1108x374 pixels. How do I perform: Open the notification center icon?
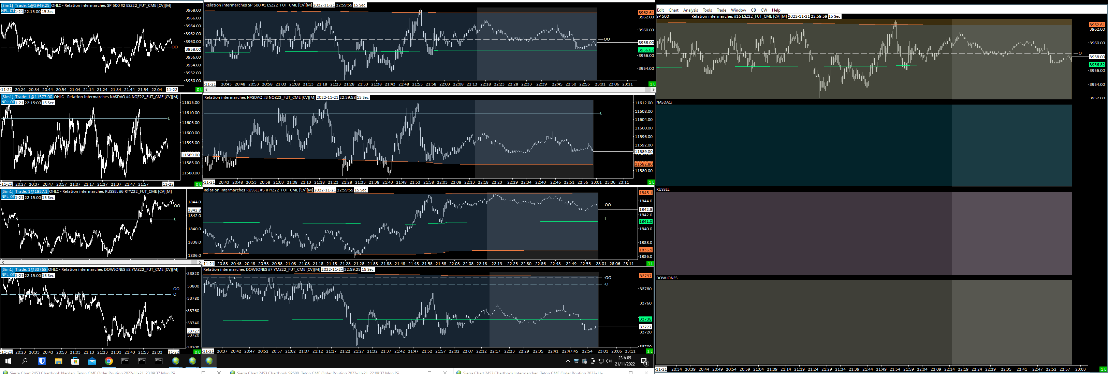(x=644, y=361)
